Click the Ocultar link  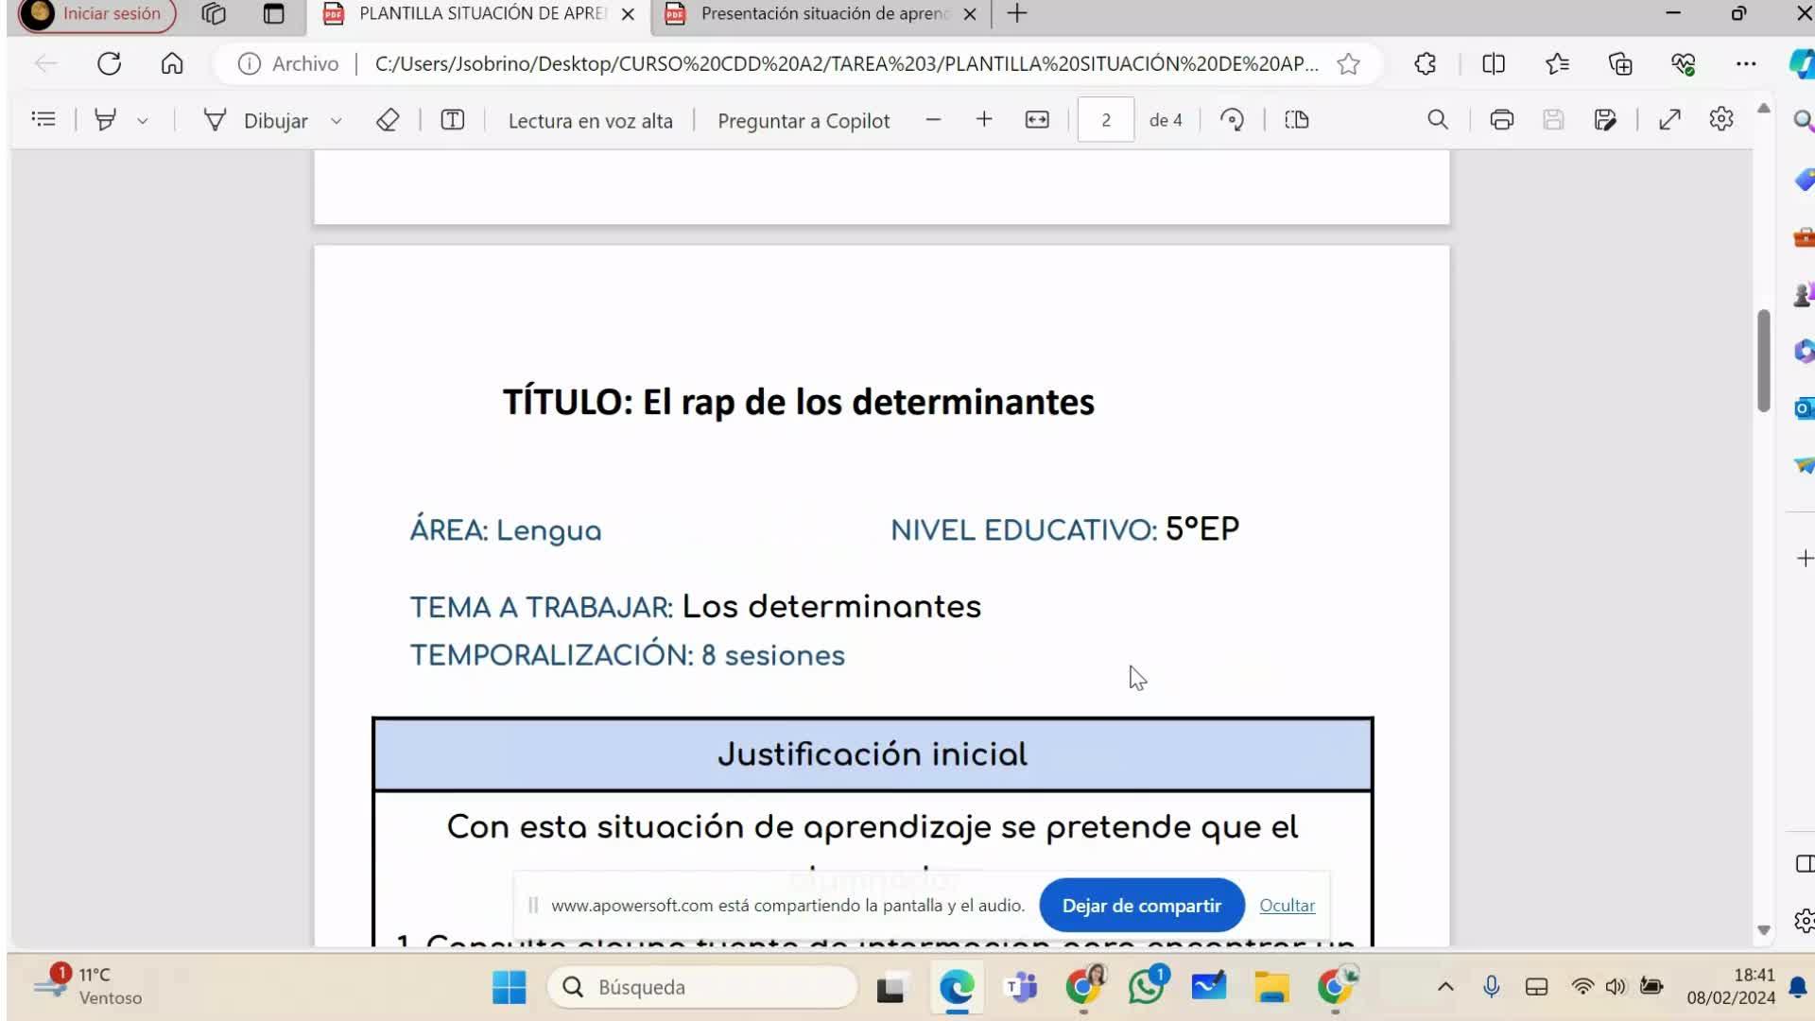pos(1287,906)
